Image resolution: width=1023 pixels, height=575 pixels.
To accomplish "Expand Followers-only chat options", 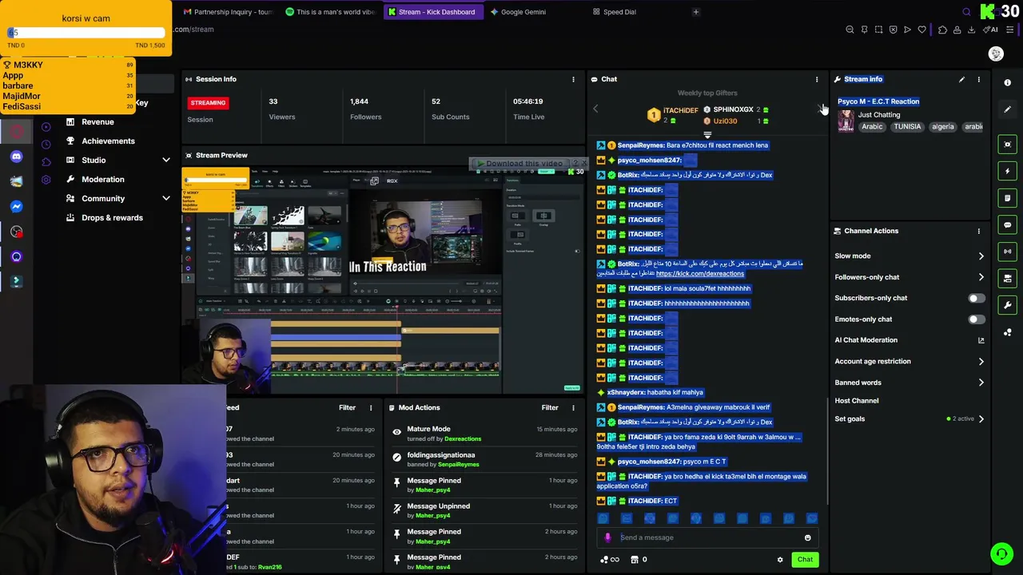I will [x=981, y=277].
